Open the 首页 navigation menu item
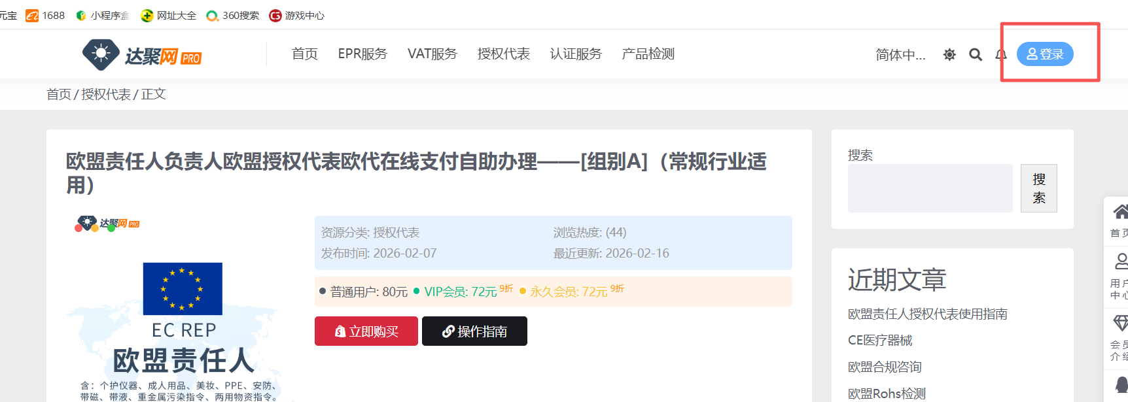This screenshot has width=1128, height=402. coord(304,54)
